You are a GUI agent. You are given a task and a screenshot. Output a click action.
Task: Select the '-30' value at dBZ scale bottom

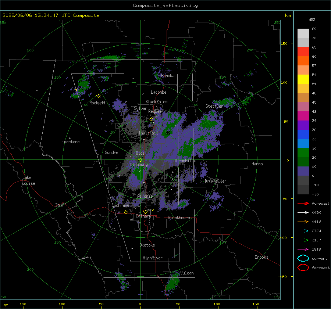(x=315, y=194)
